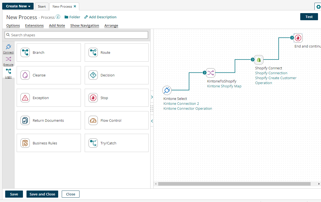Open the Folder link

click(75, 17)
